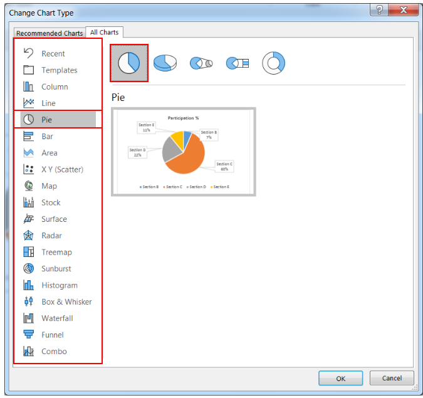The image size is (423, 398).
Task: Click the Treemap label text
Action: point(56,253)
